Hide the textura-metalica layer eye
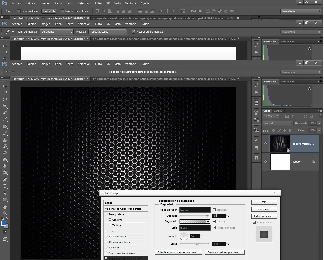 265,143
